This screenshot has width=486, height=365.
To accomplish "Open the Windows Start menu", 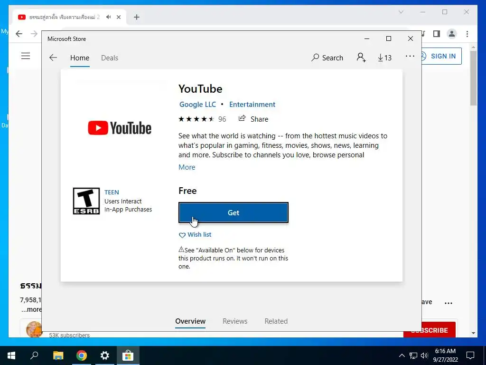I will [11, 355].
